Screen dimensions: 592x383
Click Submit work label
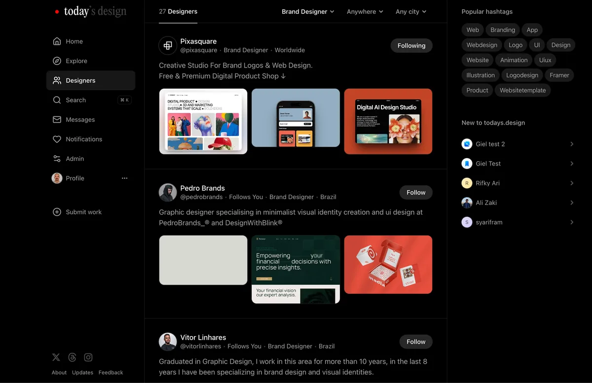click(84, 212)
